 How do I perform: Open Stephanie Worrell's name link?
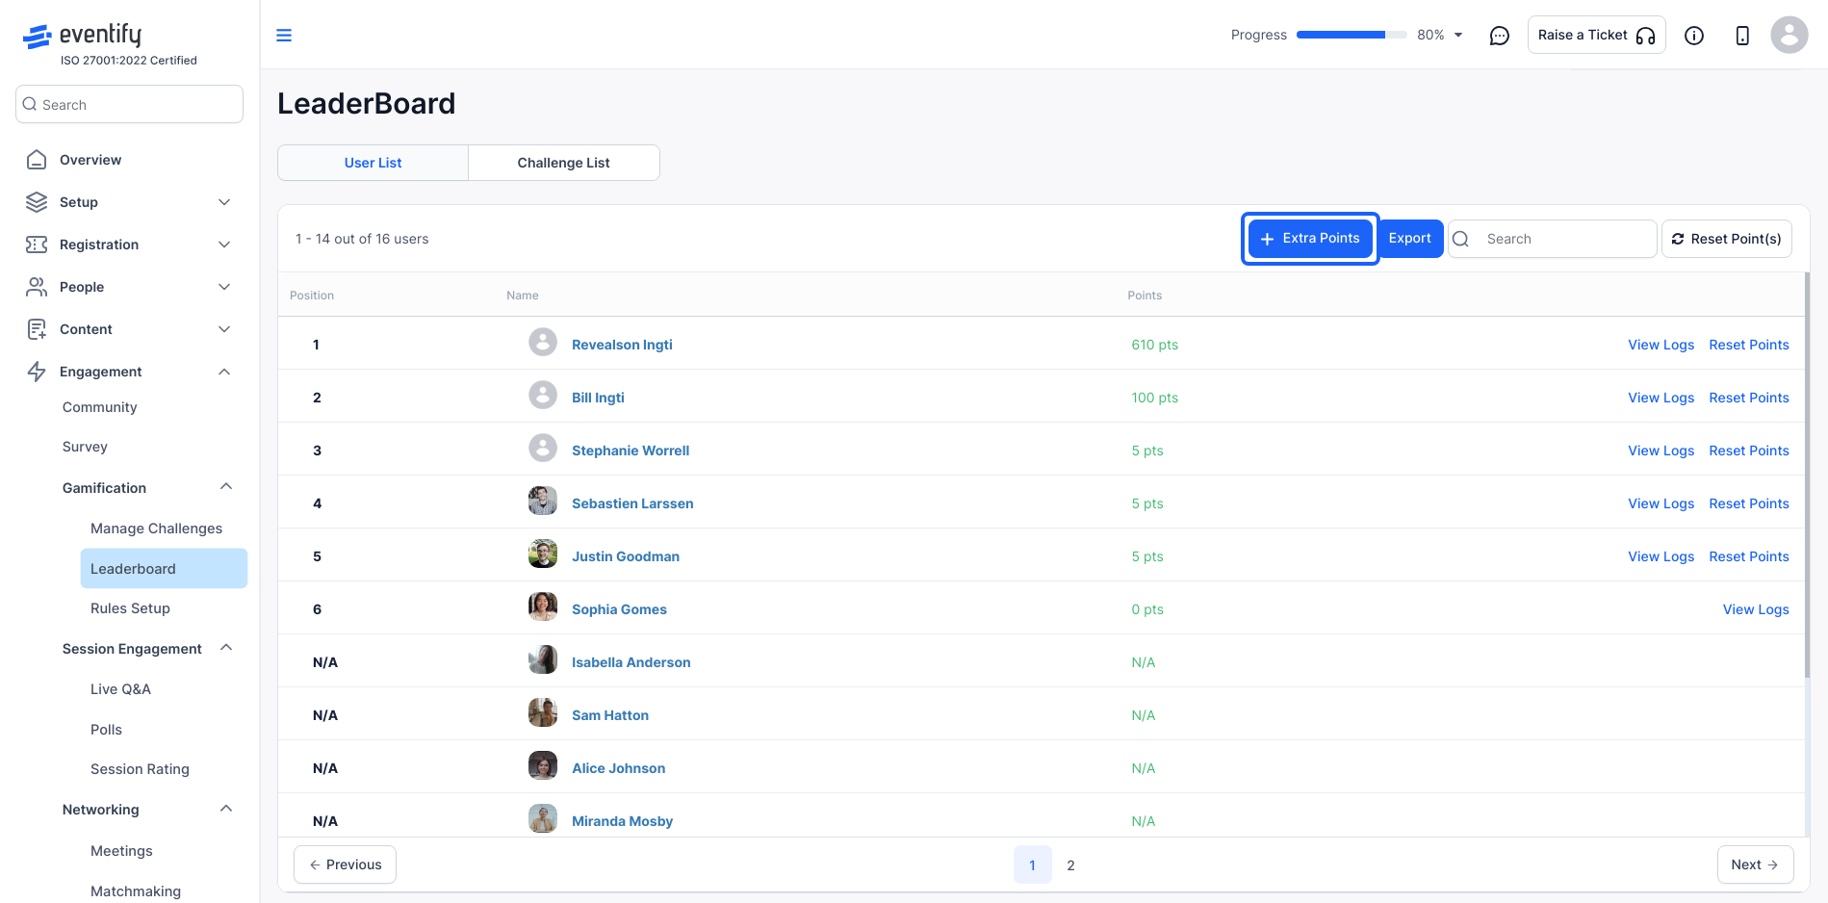tap(631, 451)
